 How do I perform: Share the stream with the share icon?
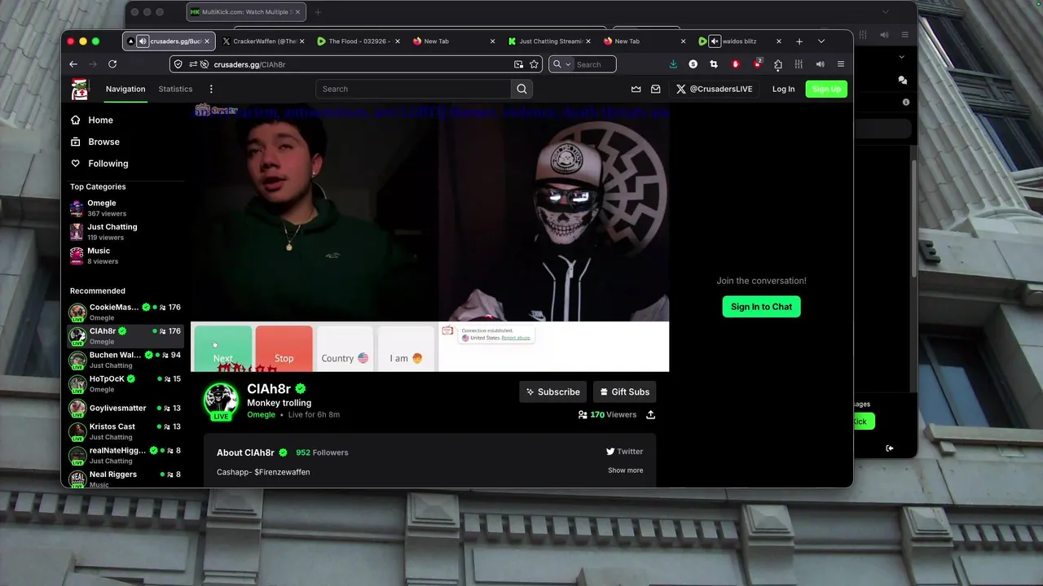pos(650,414)
